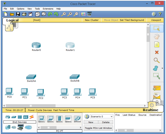Screen dimensions: 166x134
Task: Select SwitchA in the workspace
Action: pos(31,77)
